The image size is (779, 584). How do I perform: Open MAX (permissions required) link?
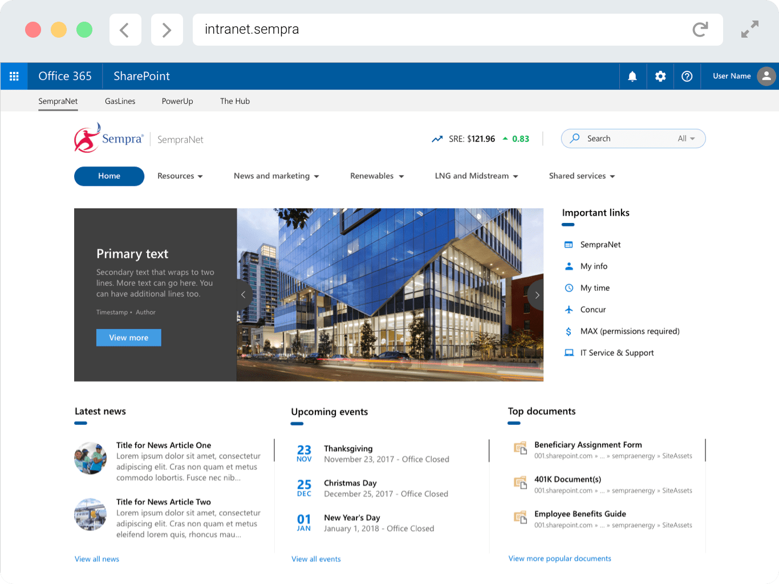[630, 331]
